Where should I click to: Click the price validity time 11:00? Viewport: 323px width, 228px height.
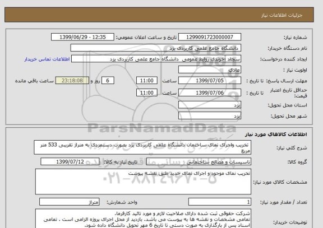147,92
